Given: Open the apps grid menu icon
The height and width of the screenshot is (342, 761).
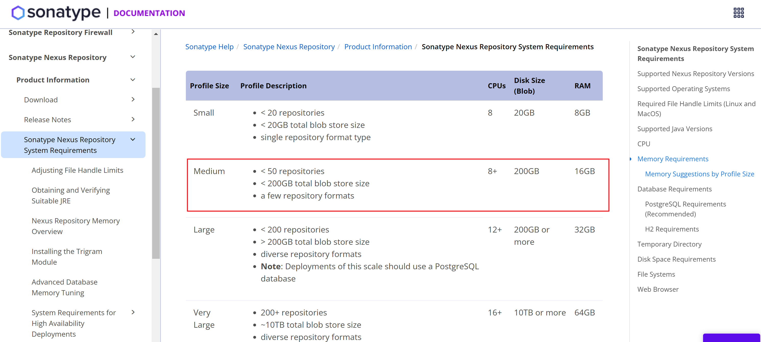Looking at the screenshot, I should tap(739, 13).
